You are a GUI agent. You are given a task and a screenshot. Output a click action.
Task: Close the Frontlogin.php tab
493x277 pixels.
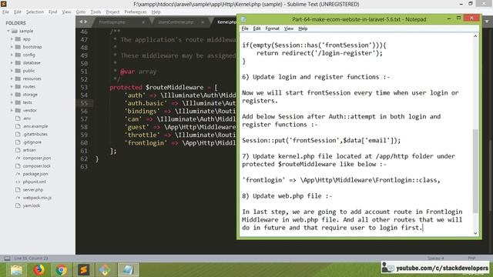tap(143, 22)
